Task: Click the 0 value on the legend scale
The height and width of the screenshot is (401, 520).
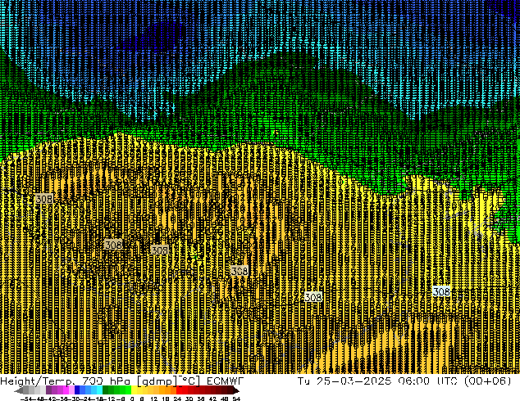Action: [x=132, y=398]
